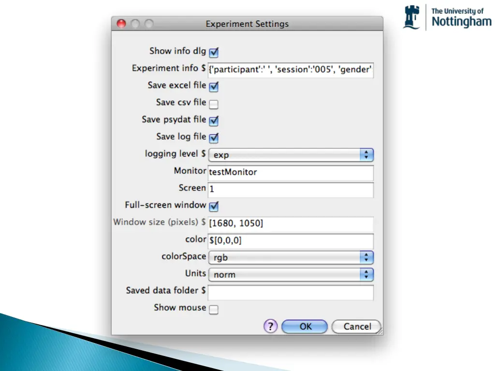Click the Screen number field

tap(291, 189)
